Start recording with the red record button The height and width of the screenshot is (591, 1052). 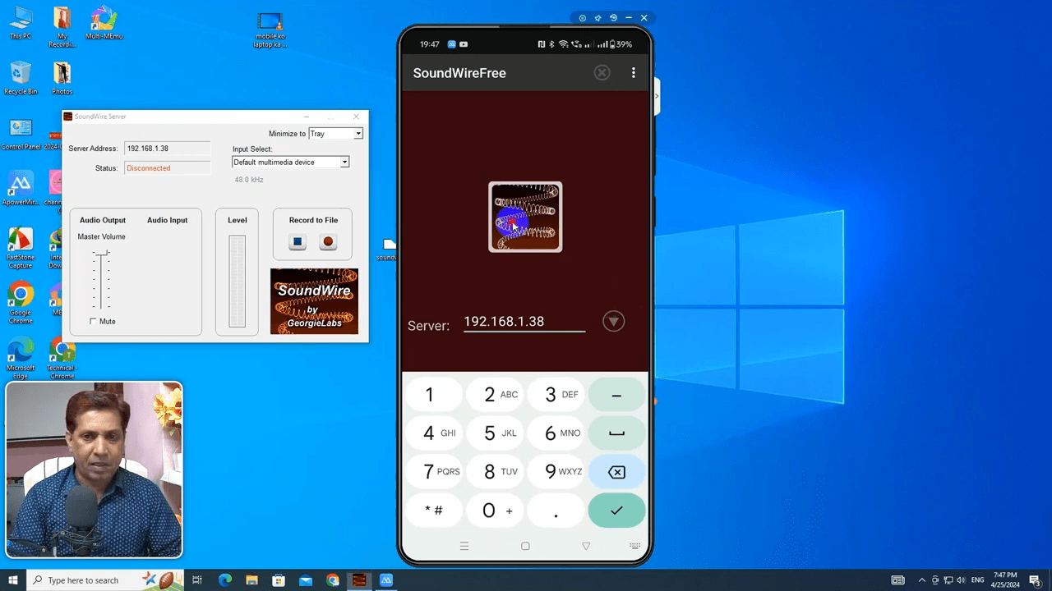pyautogui.click(x=328, y=241)
